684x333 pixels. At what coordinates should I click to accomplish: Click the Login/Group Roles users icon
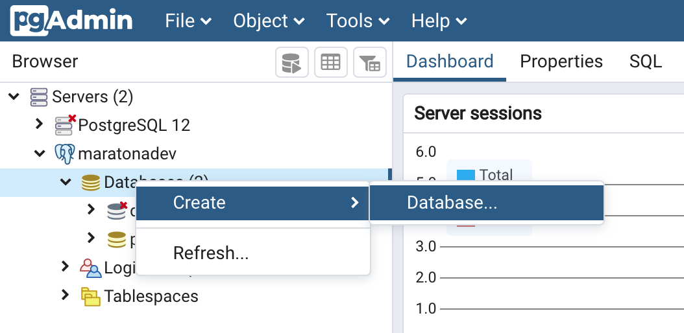click(x=91, y=268)
